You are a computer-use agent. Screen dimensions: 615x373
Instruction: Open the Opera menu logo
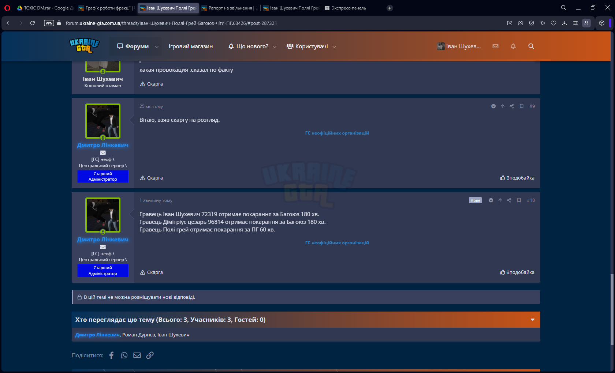coord(7,8)
